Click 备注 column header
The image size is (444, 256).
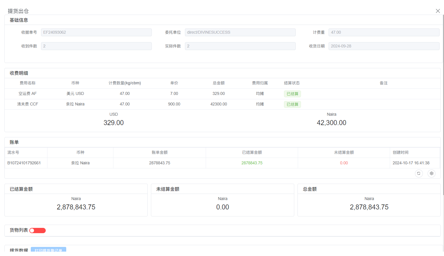[x=384, y=83]
